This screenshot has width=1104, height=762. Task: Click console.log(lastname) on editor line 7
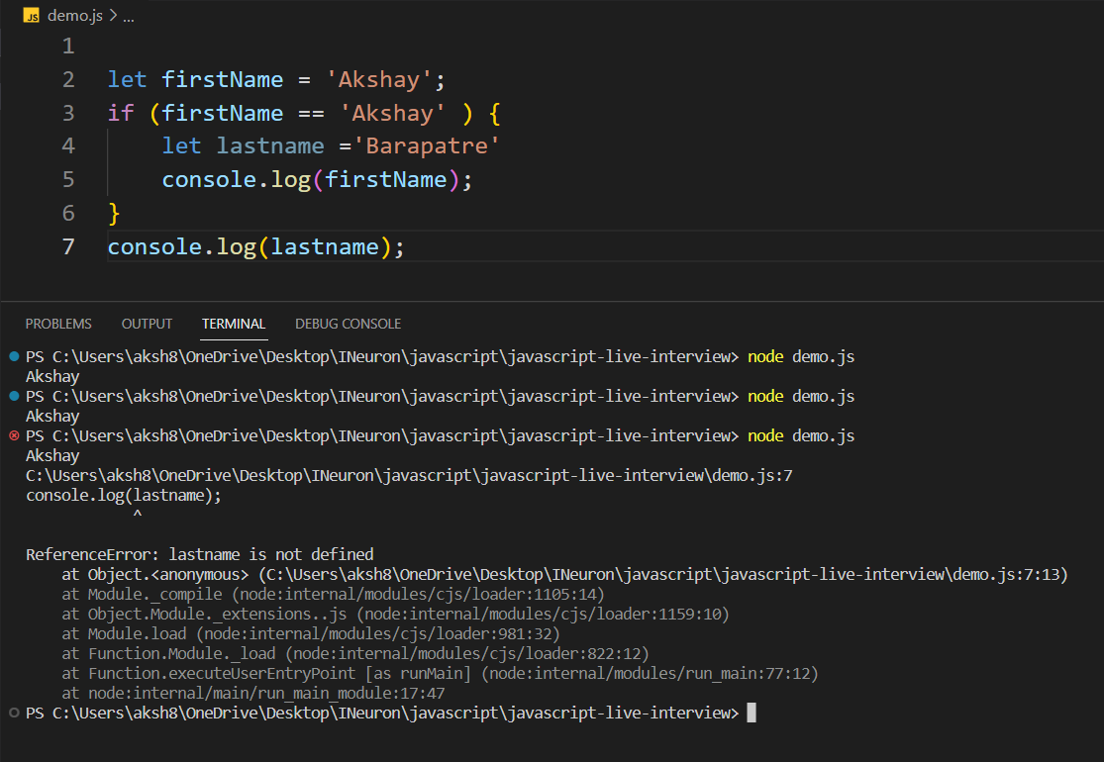[256, 247]
